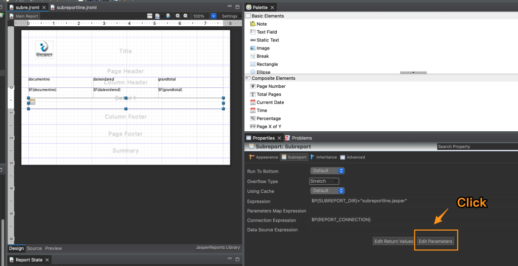Select the grandtotal column header label
The height and width of the screenshot is (266, 518).
[167, 79]
